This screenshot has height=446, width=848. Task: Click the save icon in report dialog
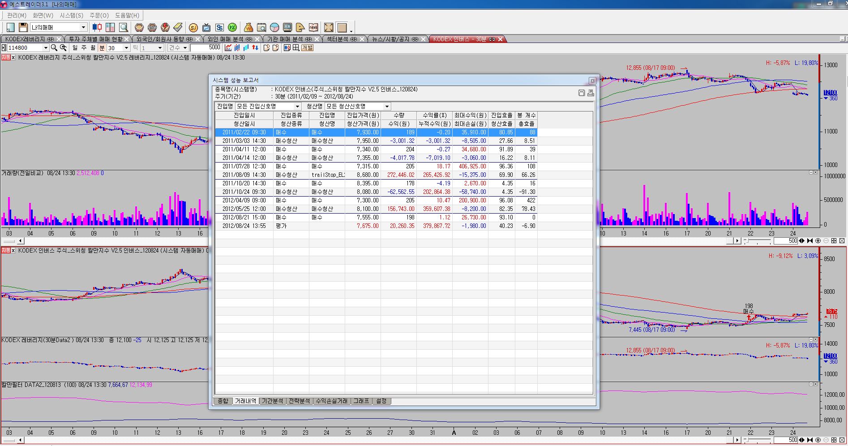click(x=582, y=93)
